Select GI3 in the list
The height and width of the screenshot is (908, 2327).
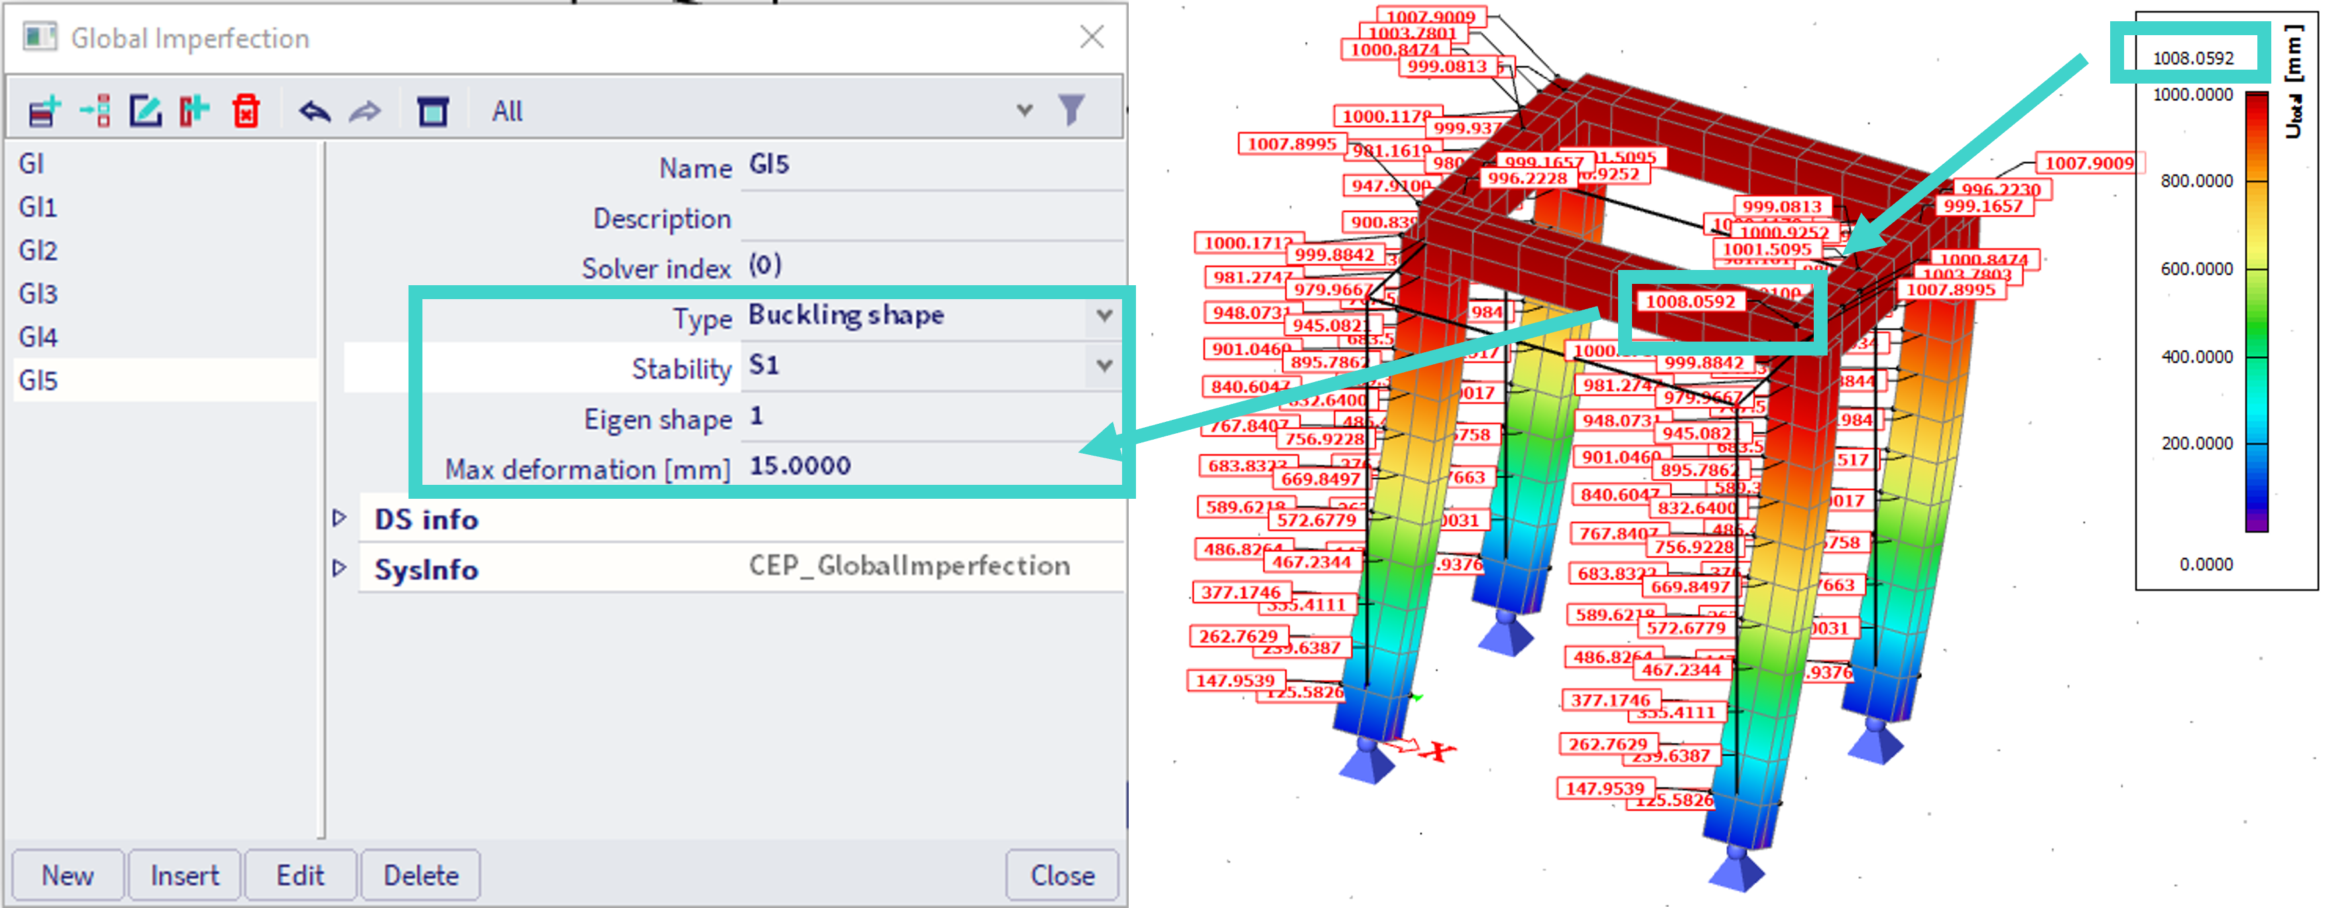[x=38, y=294]
